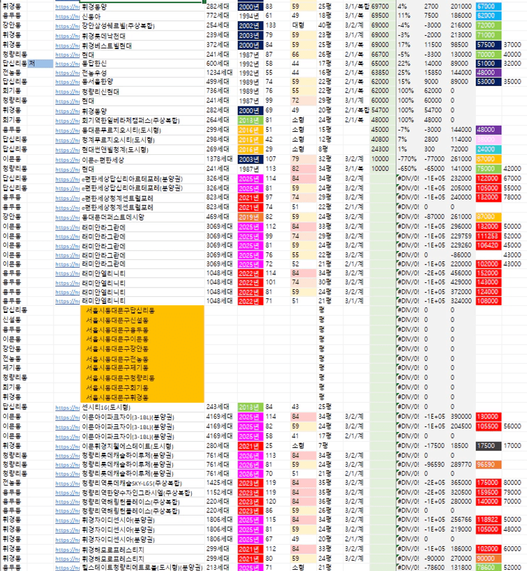Select the 전농우성 cell
527x571 pixels.
tap(142, 73)
